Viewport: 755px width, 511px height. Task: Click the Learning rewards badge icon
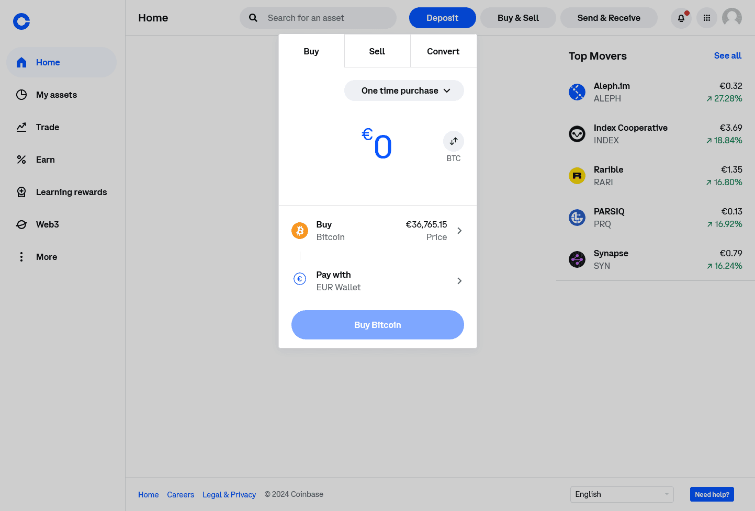21,192
